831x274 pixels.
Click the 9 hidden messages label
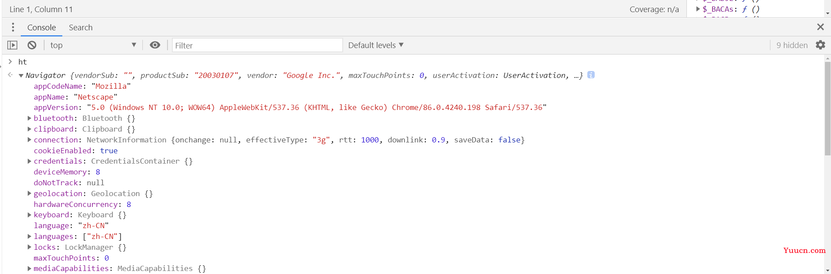tap(792, 45)
